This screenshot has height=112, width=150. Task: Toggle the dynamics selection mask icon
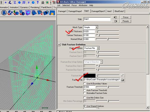[28, 2]
